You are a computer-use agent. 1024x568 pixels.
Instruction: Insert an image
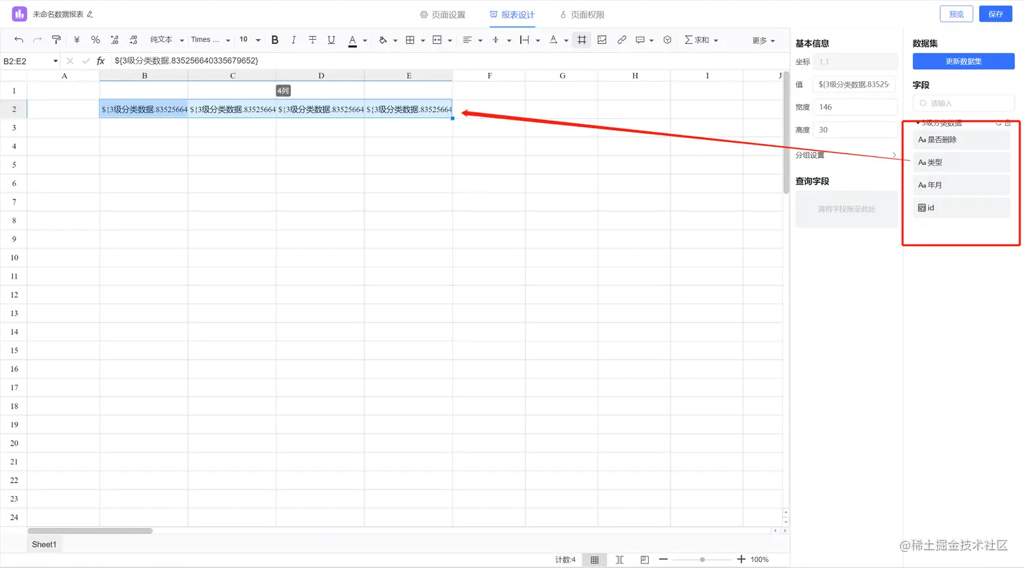[x=602, y=40]
